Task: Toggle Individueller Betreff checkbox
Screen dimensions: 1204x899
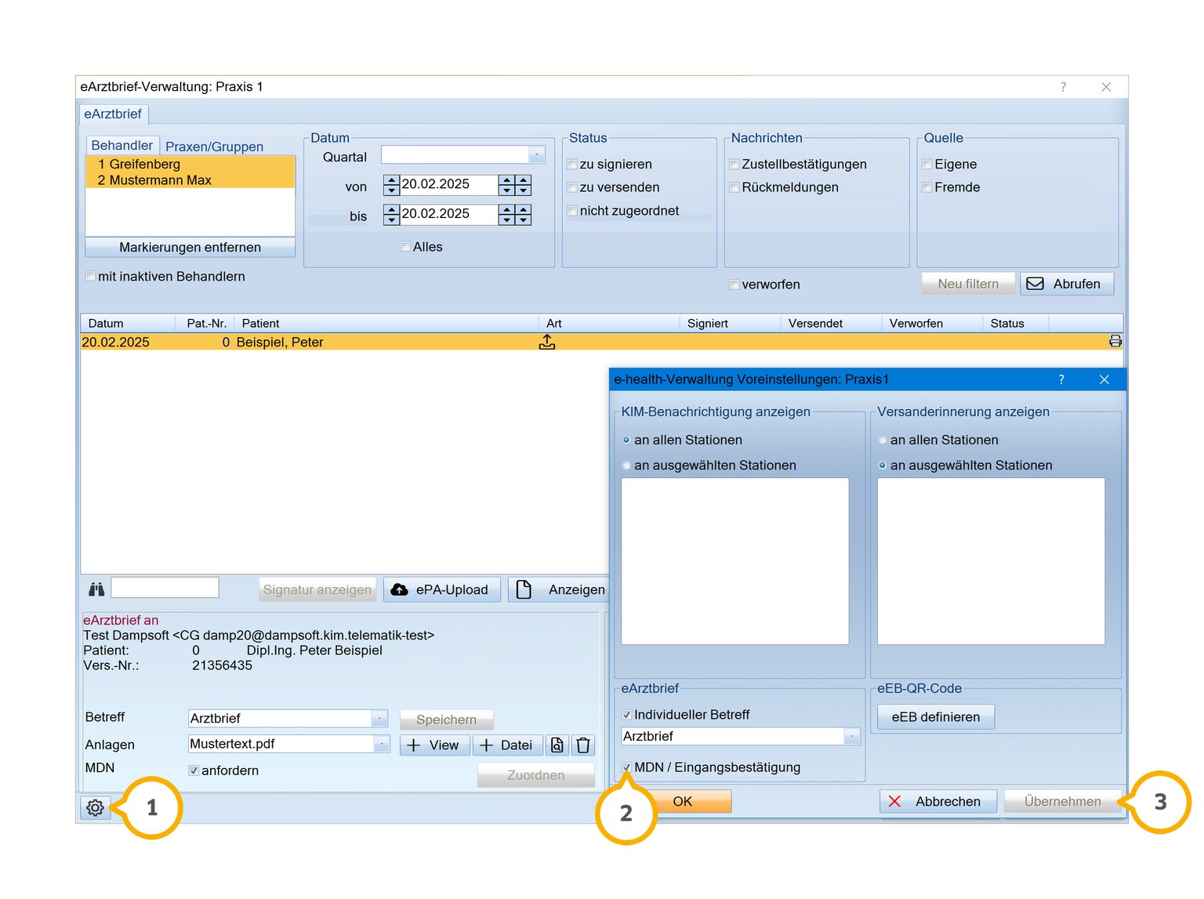Action: pyautogui.click(x=626, y=715)
